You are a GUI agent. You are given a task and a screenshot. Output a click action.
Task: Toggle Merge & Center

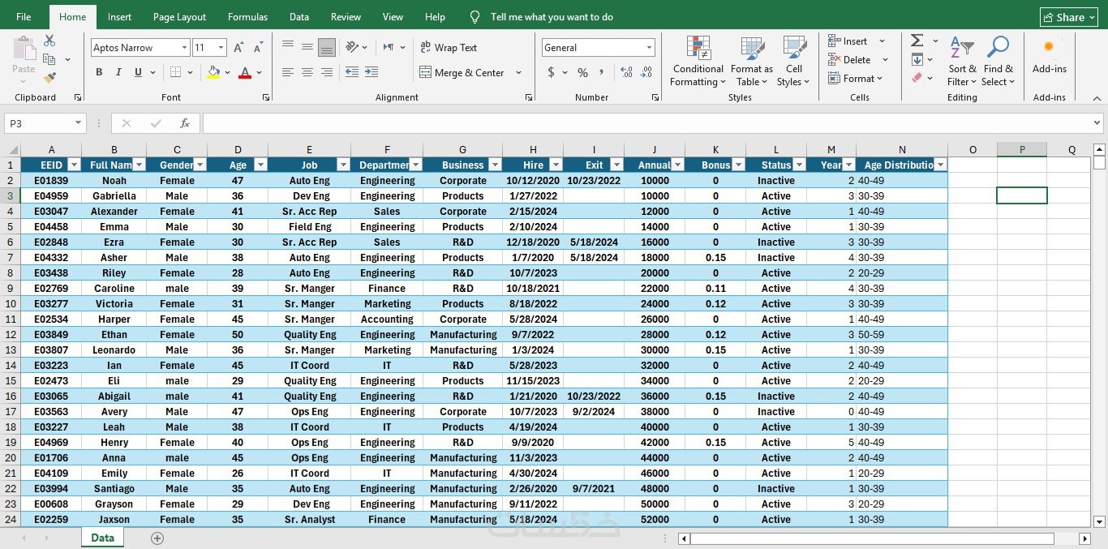click(462, 72)
